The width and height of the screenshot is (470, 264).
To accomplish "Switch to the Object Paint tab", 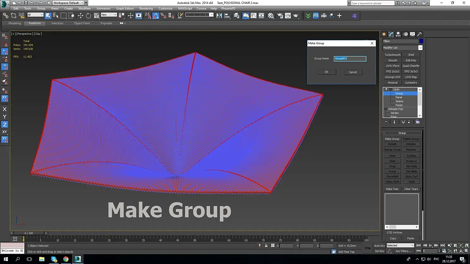I will pyautogui.click(x=82, y=23).
